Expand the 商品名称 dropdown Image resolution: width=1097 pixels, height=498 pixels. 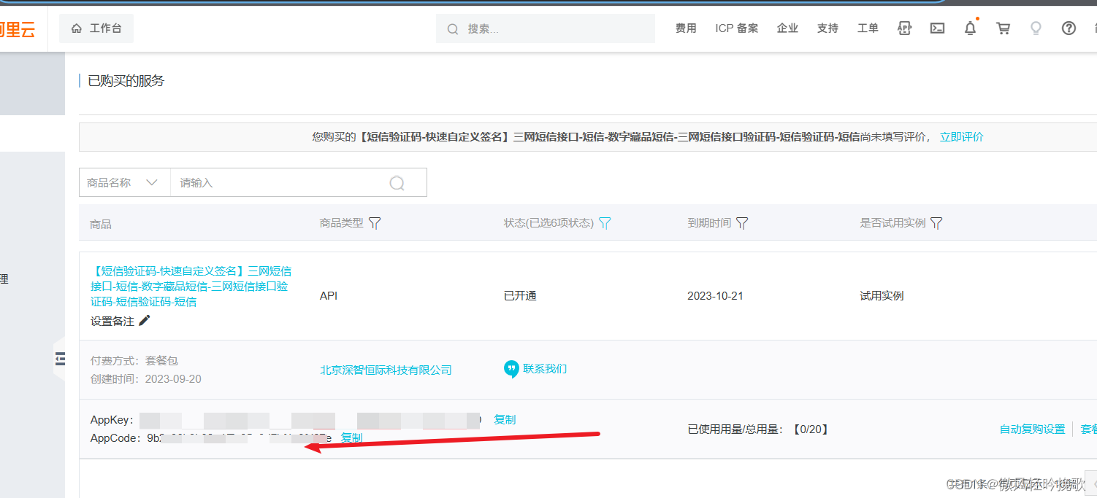tap(125, 183)
